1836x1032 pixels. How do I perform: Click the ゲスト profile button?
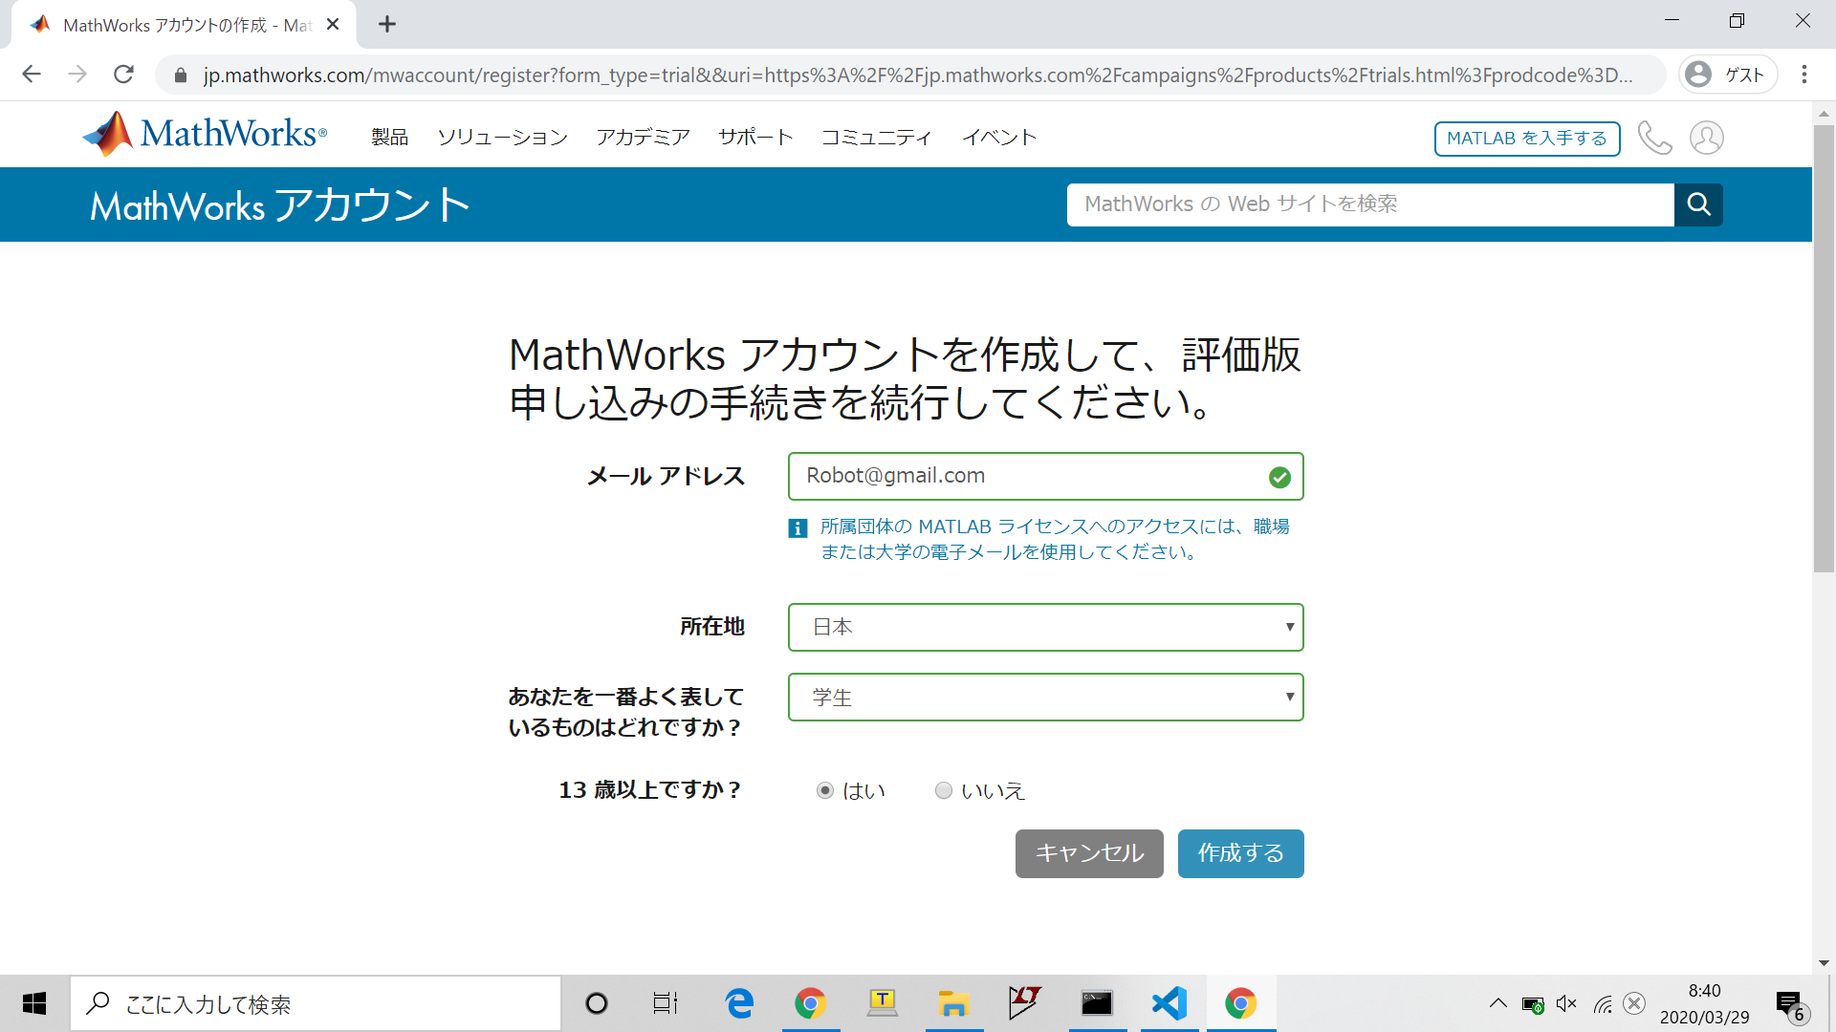pos(1728,75)
